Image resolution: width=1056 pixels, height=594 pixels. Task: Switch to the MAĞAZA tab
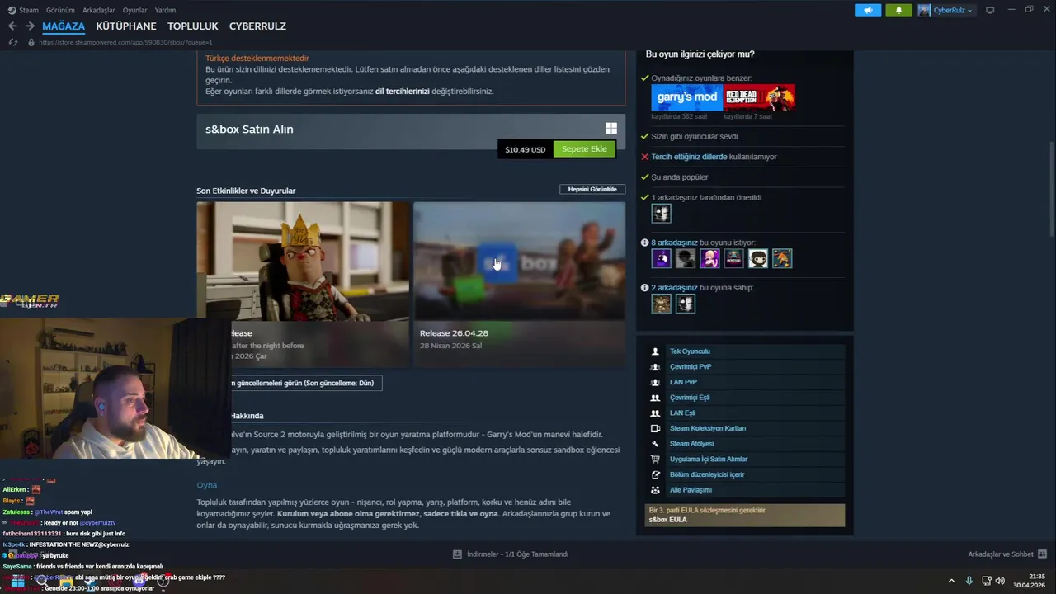tap(64, 26)
